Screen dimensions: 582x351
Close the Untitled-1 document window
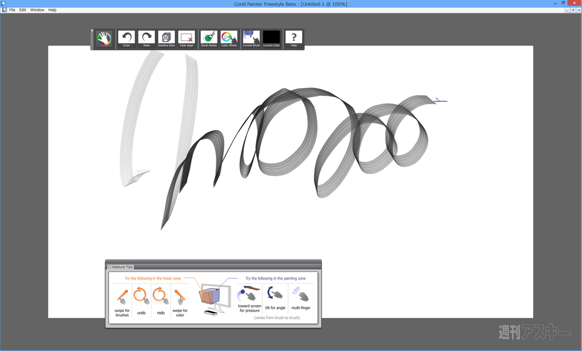click(579, 10)
